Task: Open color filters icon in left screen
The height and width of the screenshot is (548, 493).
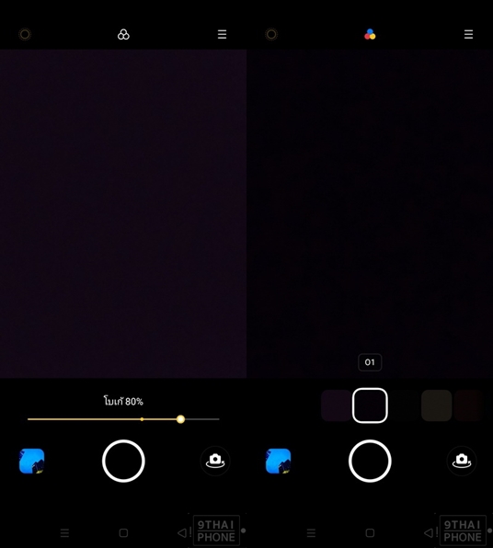Action: (123, 34)
